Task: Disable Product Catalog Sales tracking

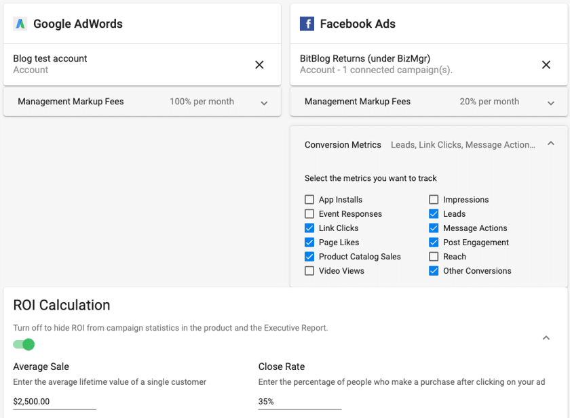Action: [309, 257]
